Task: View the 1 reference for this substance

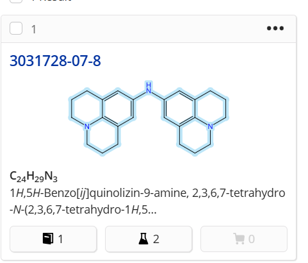Action: pos(53,239)
